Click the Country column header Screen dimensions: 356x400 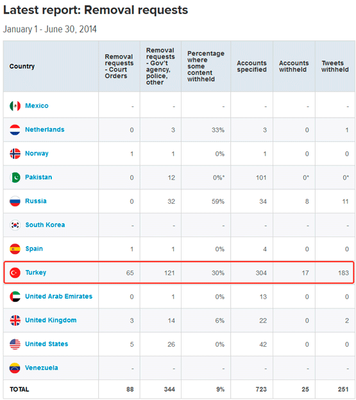point(22,66)
